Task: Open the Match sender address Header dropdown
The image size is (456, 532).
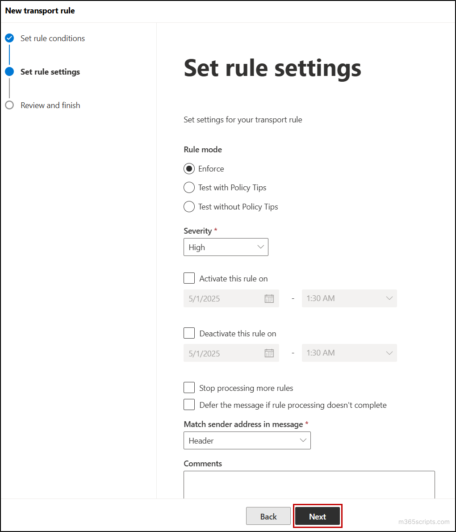Action: (x=247, y=440)
